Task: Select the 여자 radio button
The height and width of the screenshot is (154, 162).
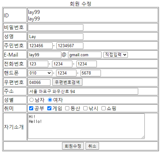Action: (50, 100)
